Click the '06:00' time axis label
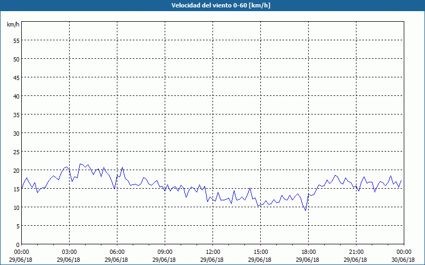This screenshot has width=425, height=265. click(117, 252)
